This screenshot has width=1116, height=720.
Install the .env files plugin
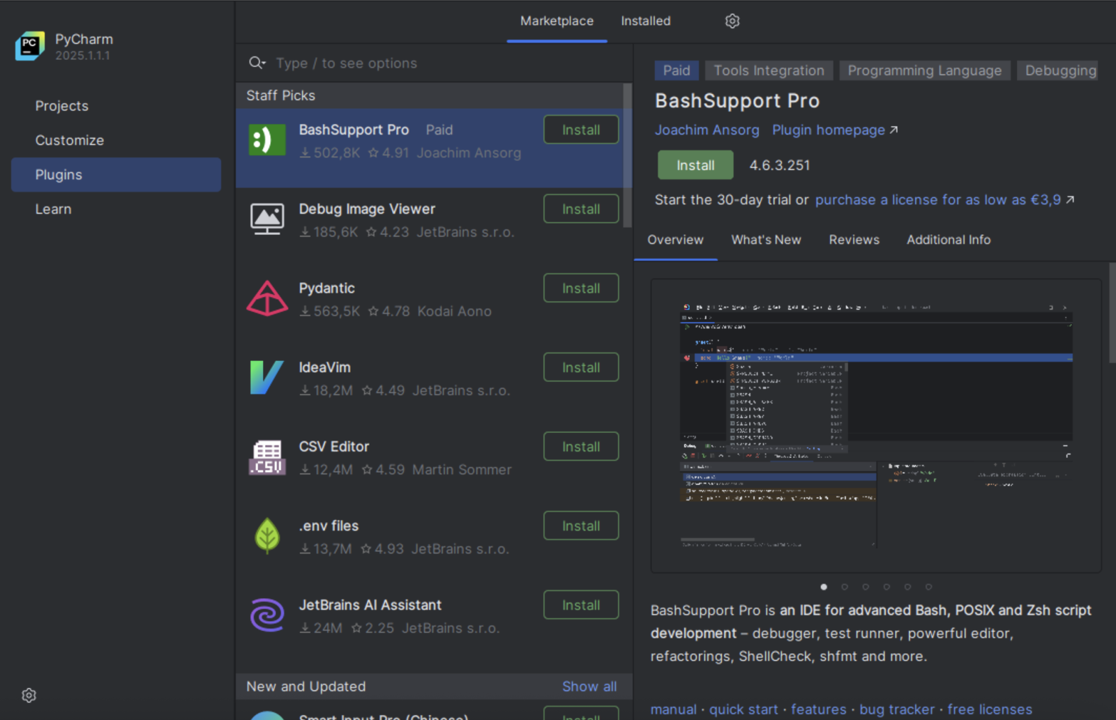click(581, 526)
